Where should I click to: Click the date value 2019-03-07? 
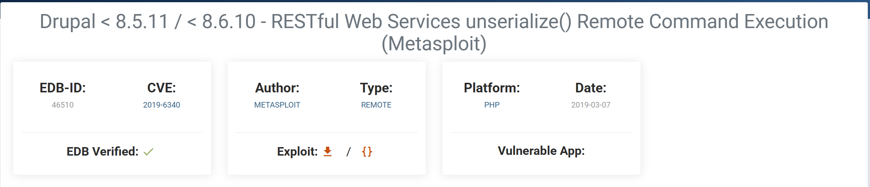[590, 105]
